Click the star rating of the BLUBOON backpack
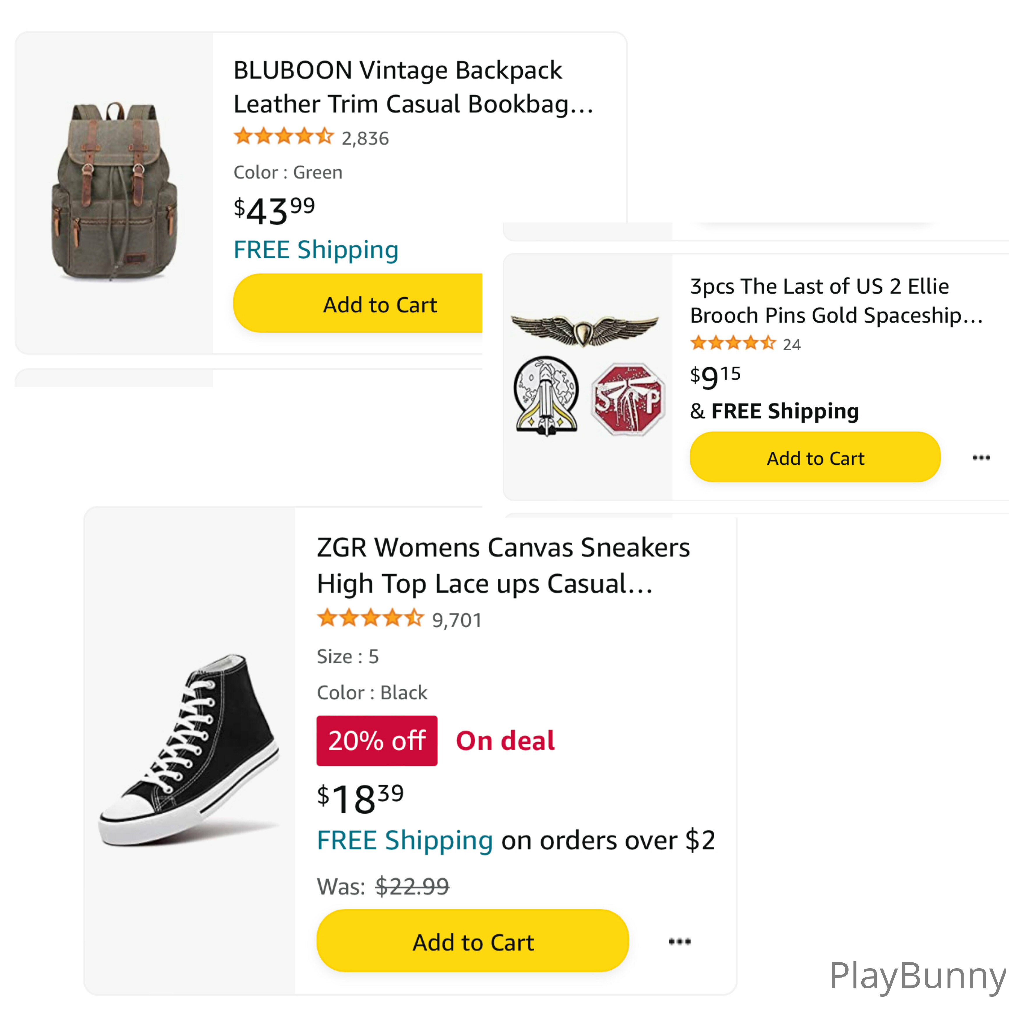The width and height of the screenshot is (1009, 1009). [283, 137]
